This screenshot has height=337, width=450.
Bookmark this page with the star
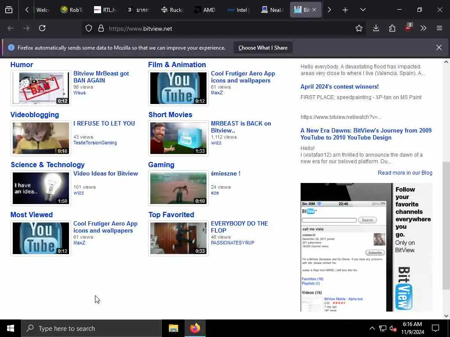[x=359, y=29]
